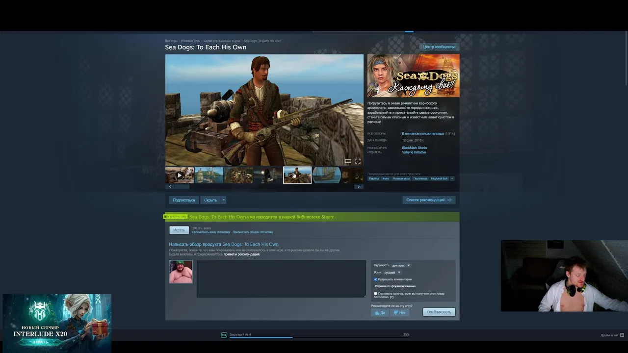
Task: Click the в библиотеке in-library badge
Action: (x=176, y=216)
